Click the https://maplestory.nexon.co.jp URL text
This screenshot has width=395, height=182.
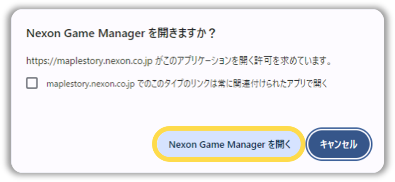pyautogui.click(x=89, y=61)
